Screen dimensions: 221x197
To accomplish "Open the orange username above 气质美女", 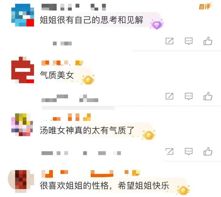I will point(62,63).
